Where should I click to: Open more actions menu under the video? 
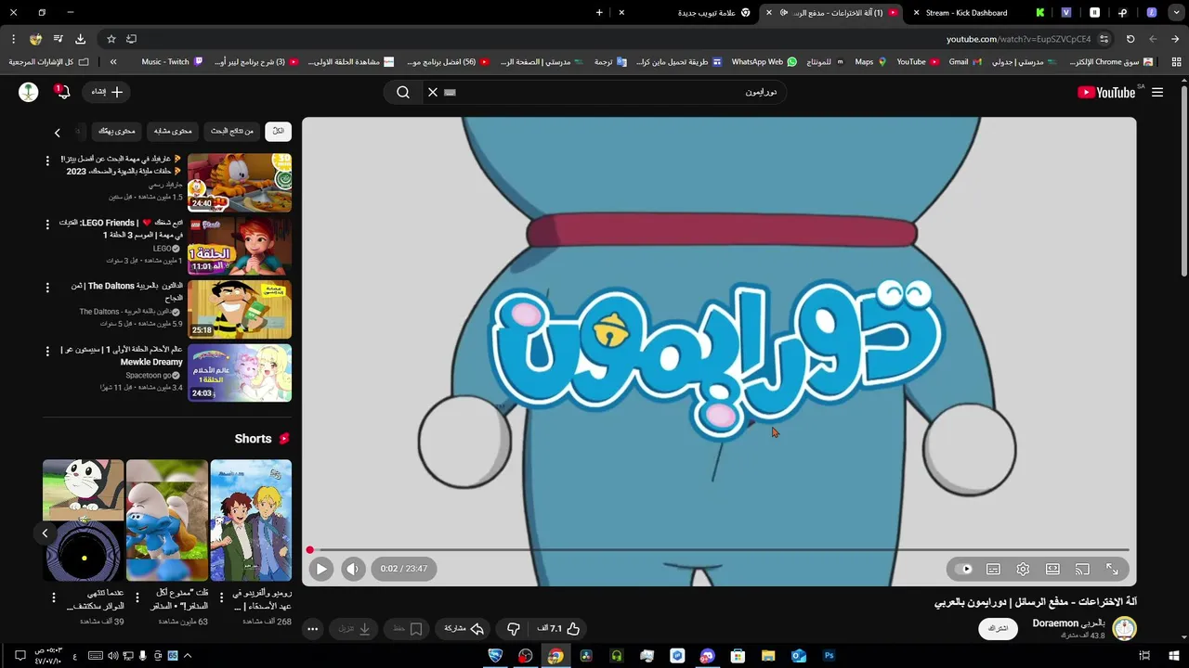pos(312,628)
